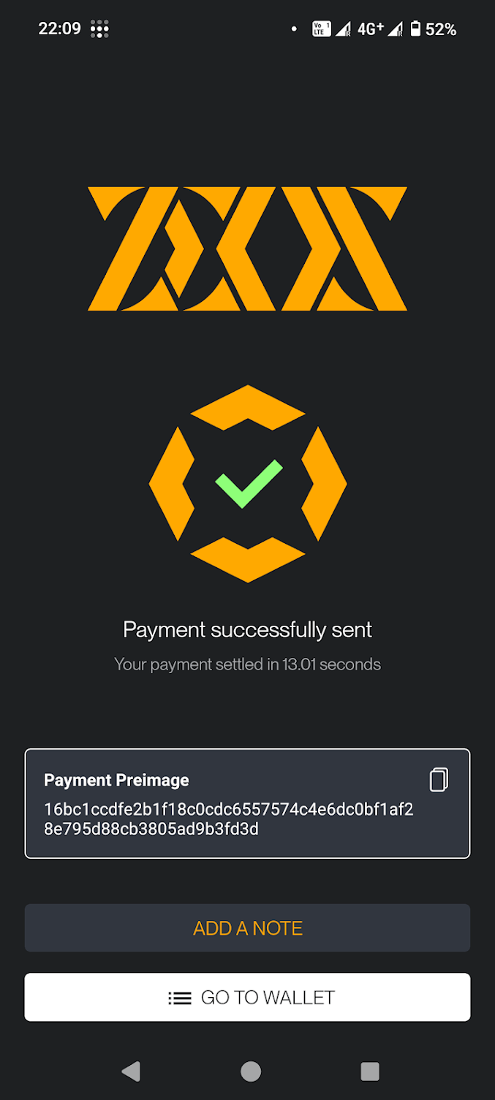This screenshot has width=495, height=1100.
Task: Tap the Payment Preimage heading
Action: [116, 780]
